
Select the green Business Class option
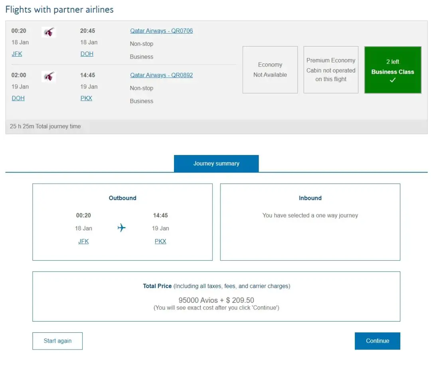(x=393, y=70)
